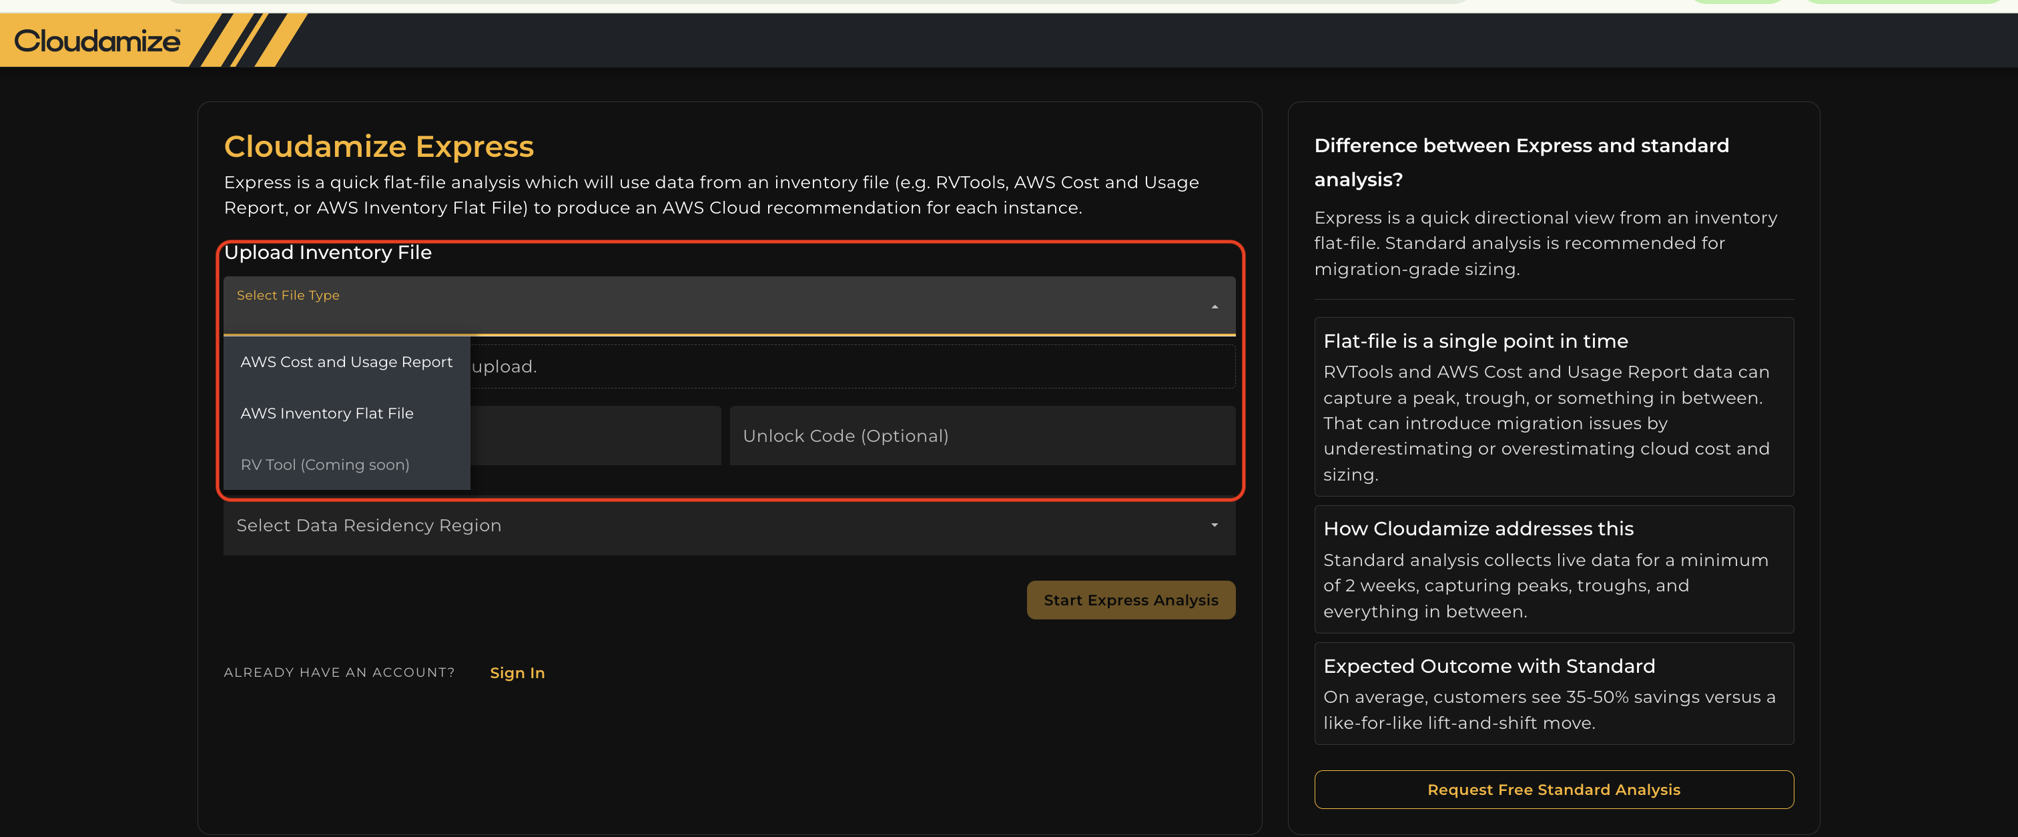The image size is (2018, 837).
Task: Click Request Free Standard Analysis button
Action: pyautogui.click(x=1554, y=790)
